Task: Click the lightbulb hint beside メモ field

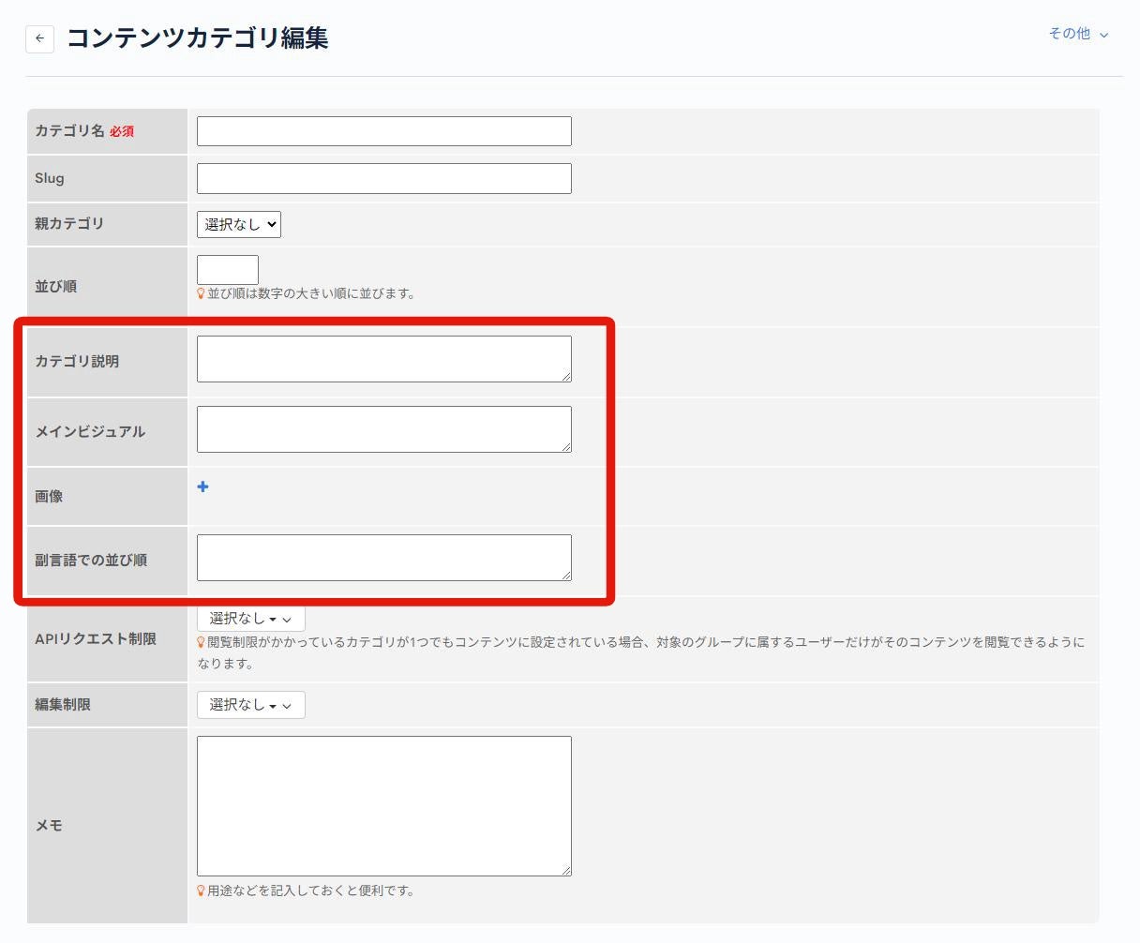Action: coord(201,891)
